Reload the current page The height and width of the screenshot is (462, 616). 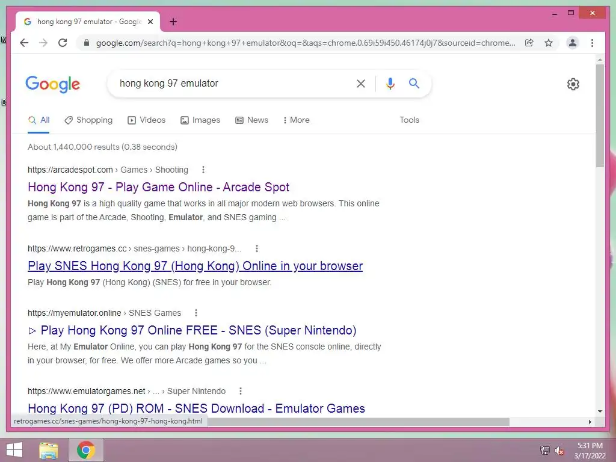[x=63, y=43]
